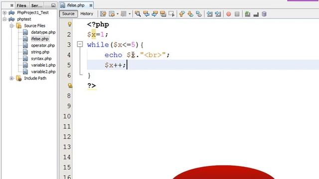Click the green comment toolbar icon
The width and height of the screenshot is (319, 179).
248,14
